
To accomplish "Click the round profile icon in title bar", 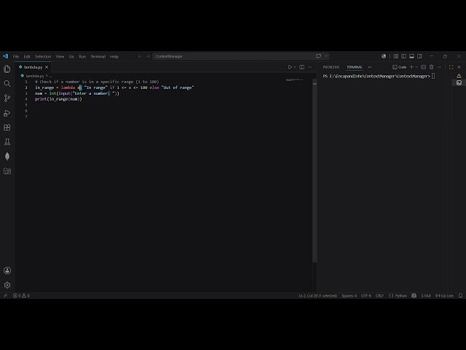I will pos(384,56).
